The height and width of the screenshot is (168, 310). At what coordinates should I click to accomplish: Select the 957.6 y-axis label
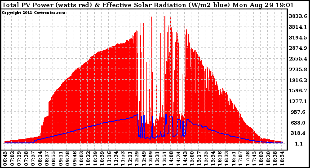[299, 112]
